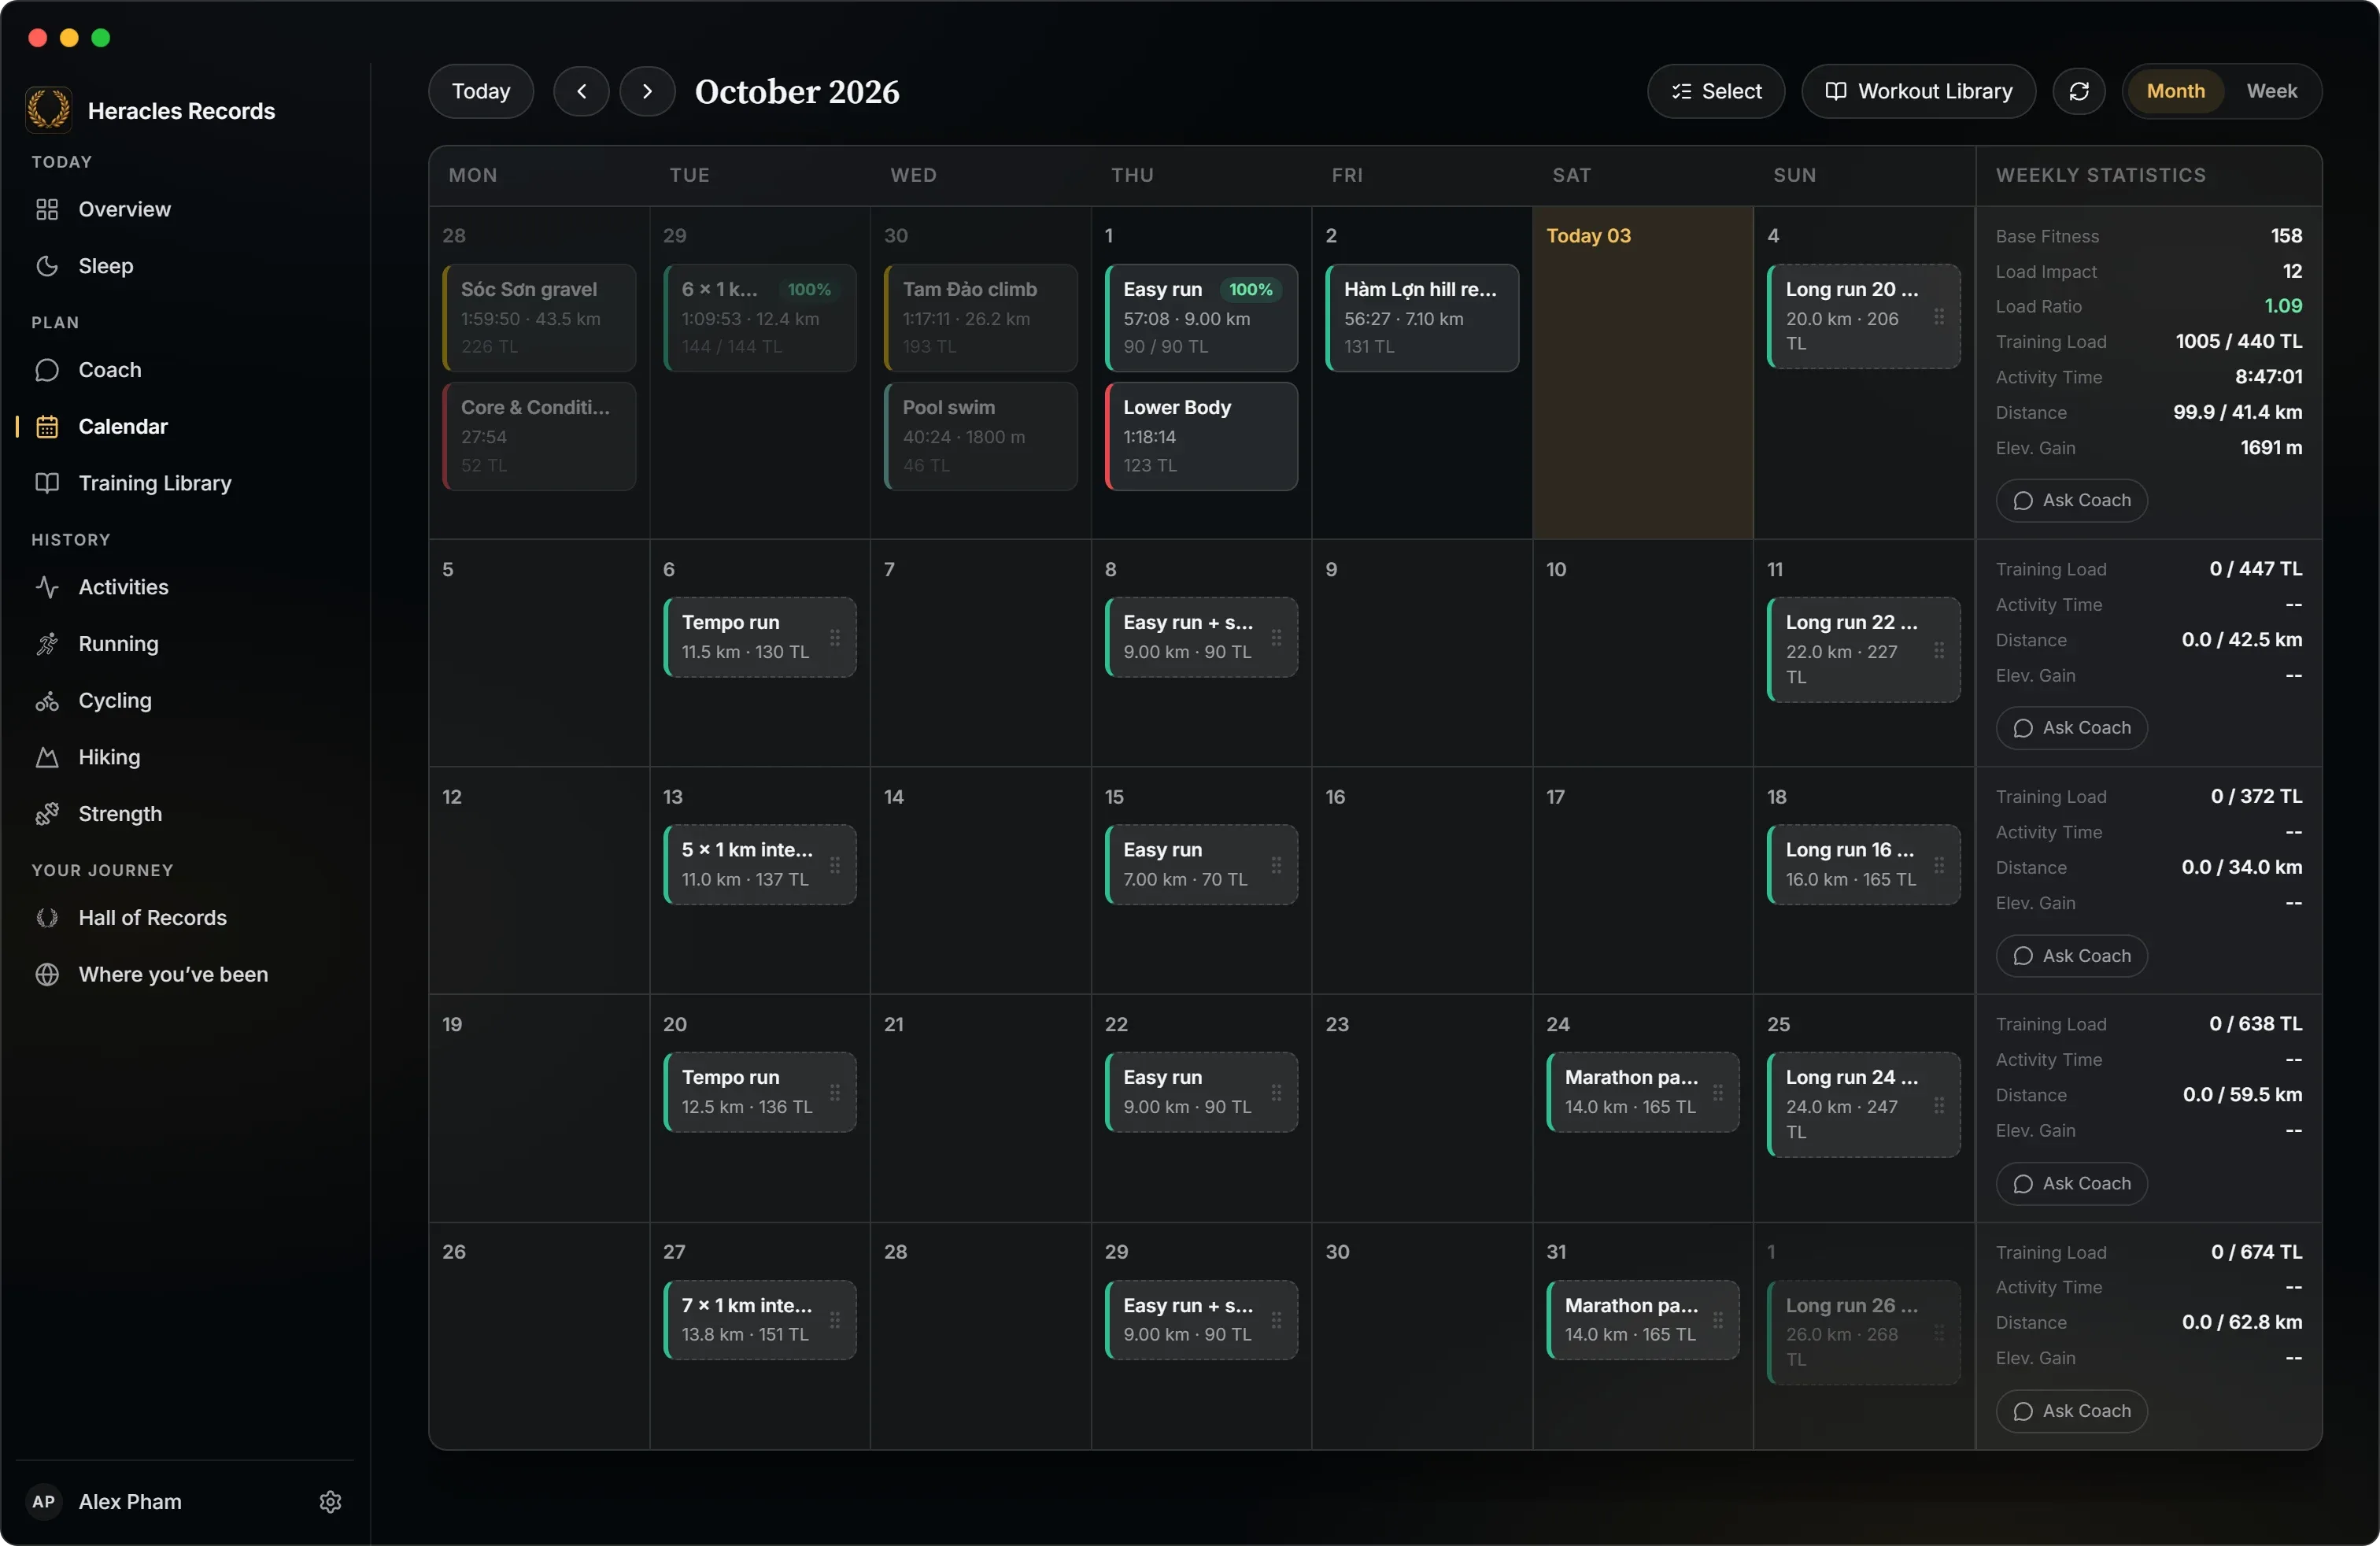Jump to Today on the calendar

[x=481, y=91]
